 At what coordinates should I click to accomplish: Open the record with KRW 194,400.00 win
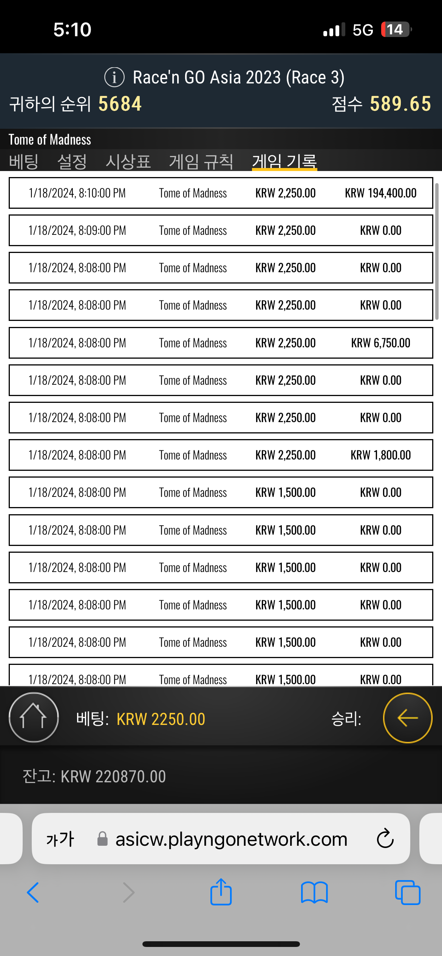[221, 193]
